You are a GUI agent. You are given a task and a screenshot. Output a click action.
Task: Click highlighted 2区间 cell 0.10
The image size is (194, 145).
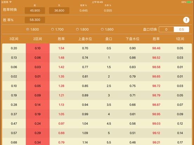(38, 48)
